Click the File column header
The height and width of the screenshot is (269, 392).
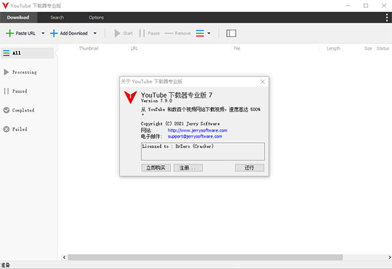click(237, 48)
